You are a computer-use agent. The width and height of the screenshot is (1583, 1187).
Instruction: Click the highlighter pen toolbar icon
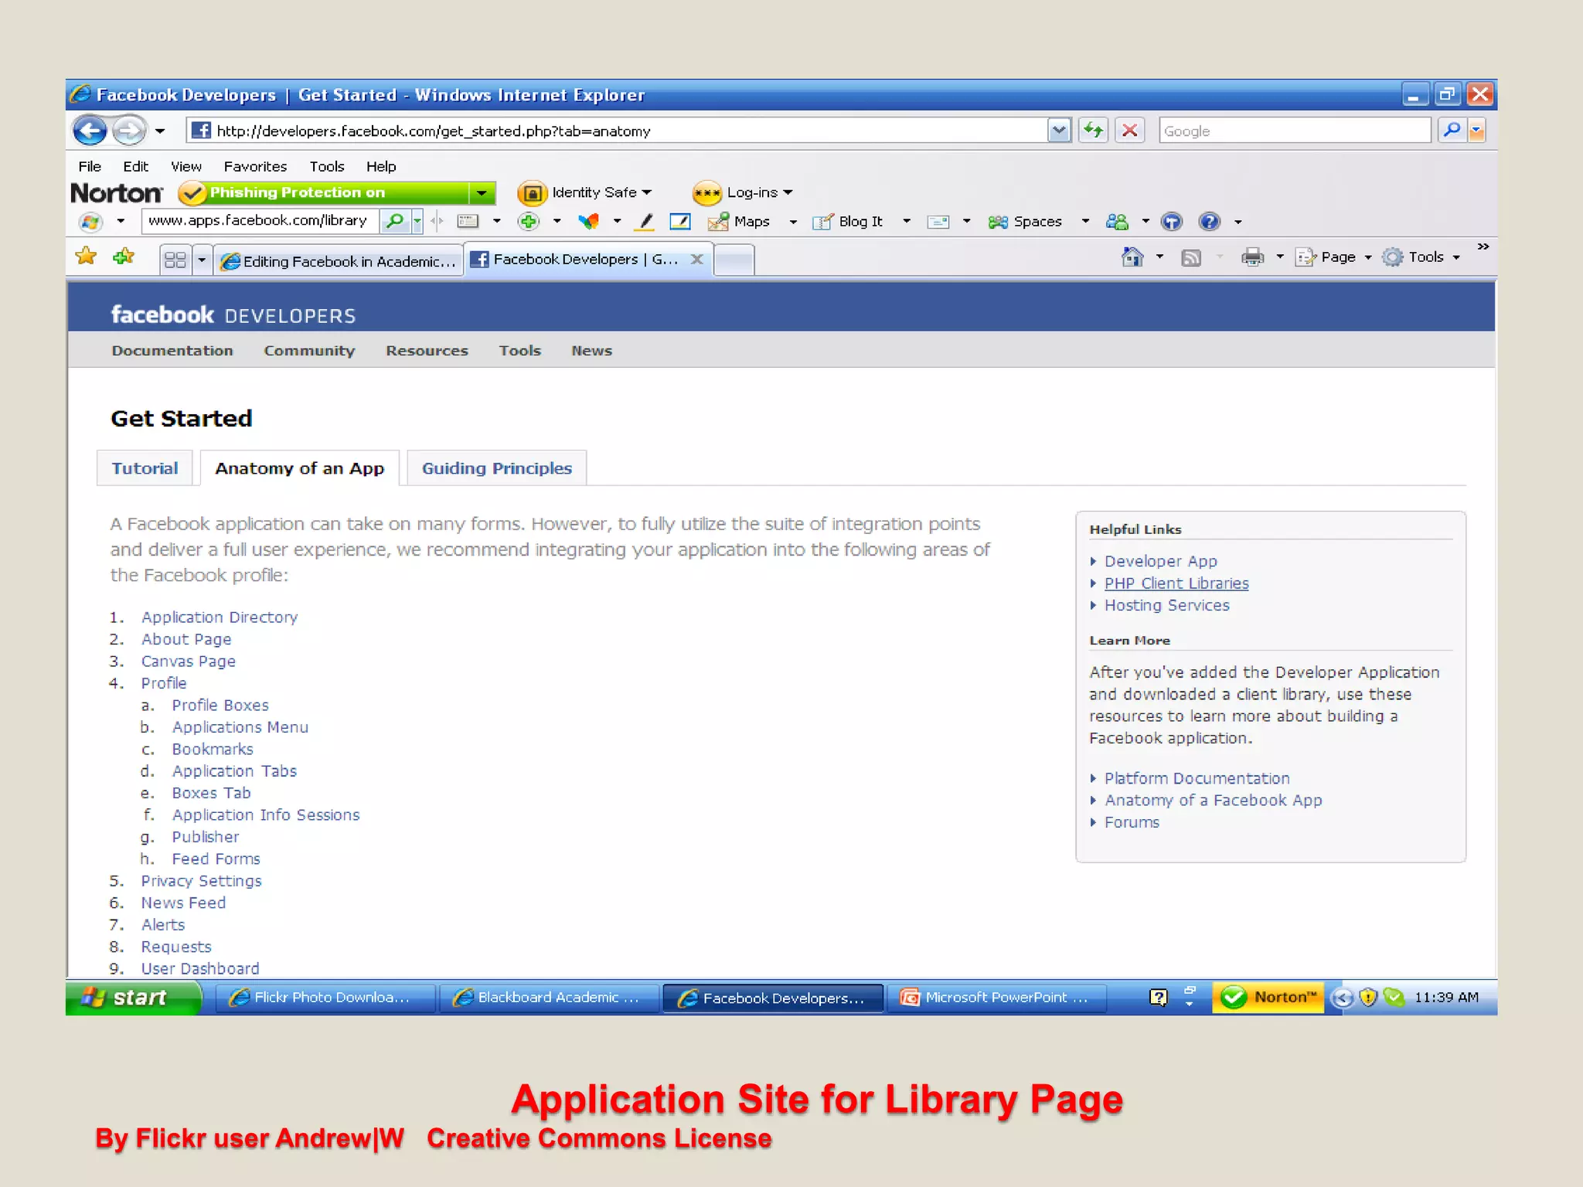(x=644, y=221)
